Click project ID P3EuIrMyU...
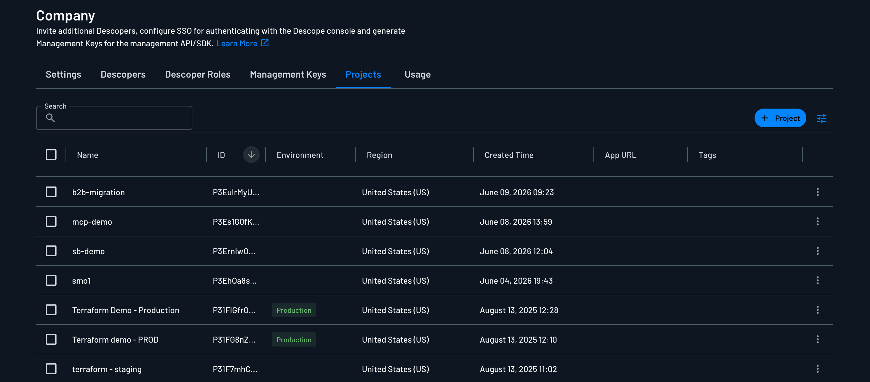Image resolution: width=870 pixels, height=382 pixels. coord(236,192)
